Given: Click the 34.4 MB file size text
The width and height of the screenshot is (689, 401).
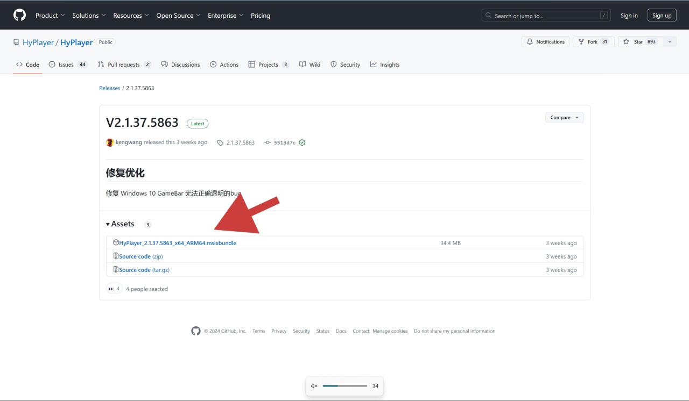Looking at the screenshot, I should tap(451, 243).
